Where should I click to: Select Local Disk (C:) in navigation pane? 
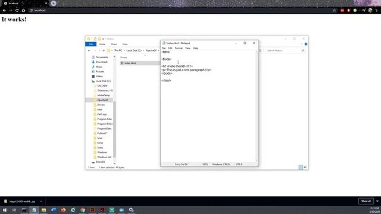point(103,81)
